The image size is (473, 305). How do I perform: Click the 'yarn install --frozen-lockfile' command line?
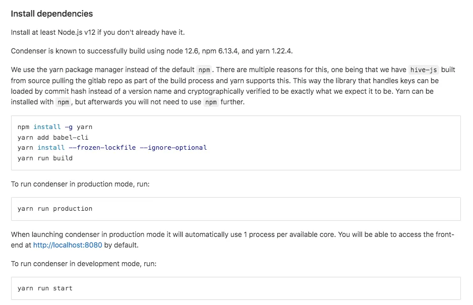click(112, 148)
